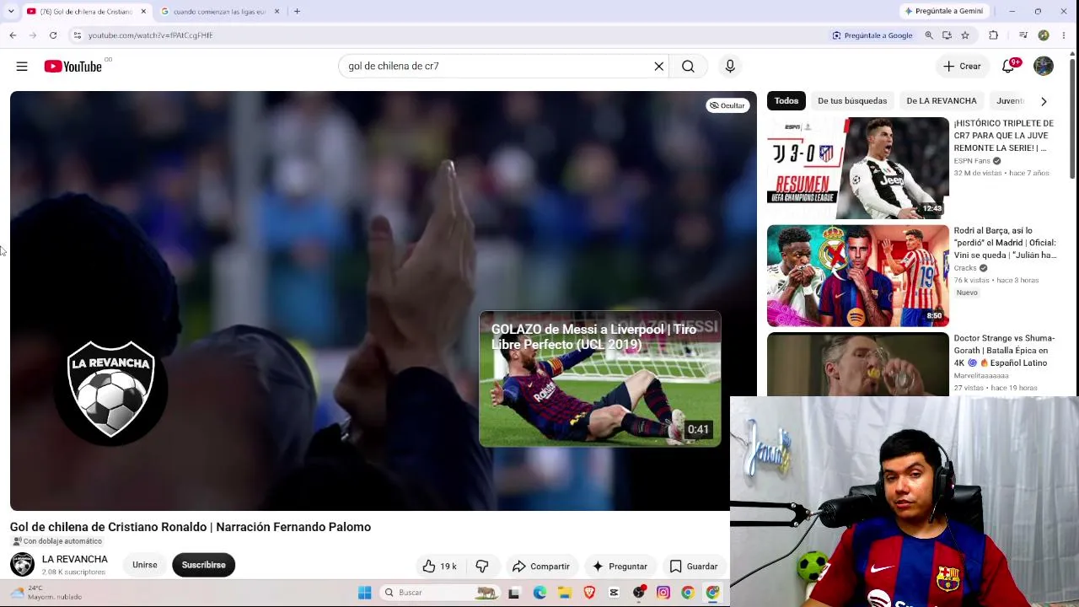Open the 'Rodri al Barça' video thumbnail
The width and height of the screenshot is (1079, 607).
pos(858,276)
